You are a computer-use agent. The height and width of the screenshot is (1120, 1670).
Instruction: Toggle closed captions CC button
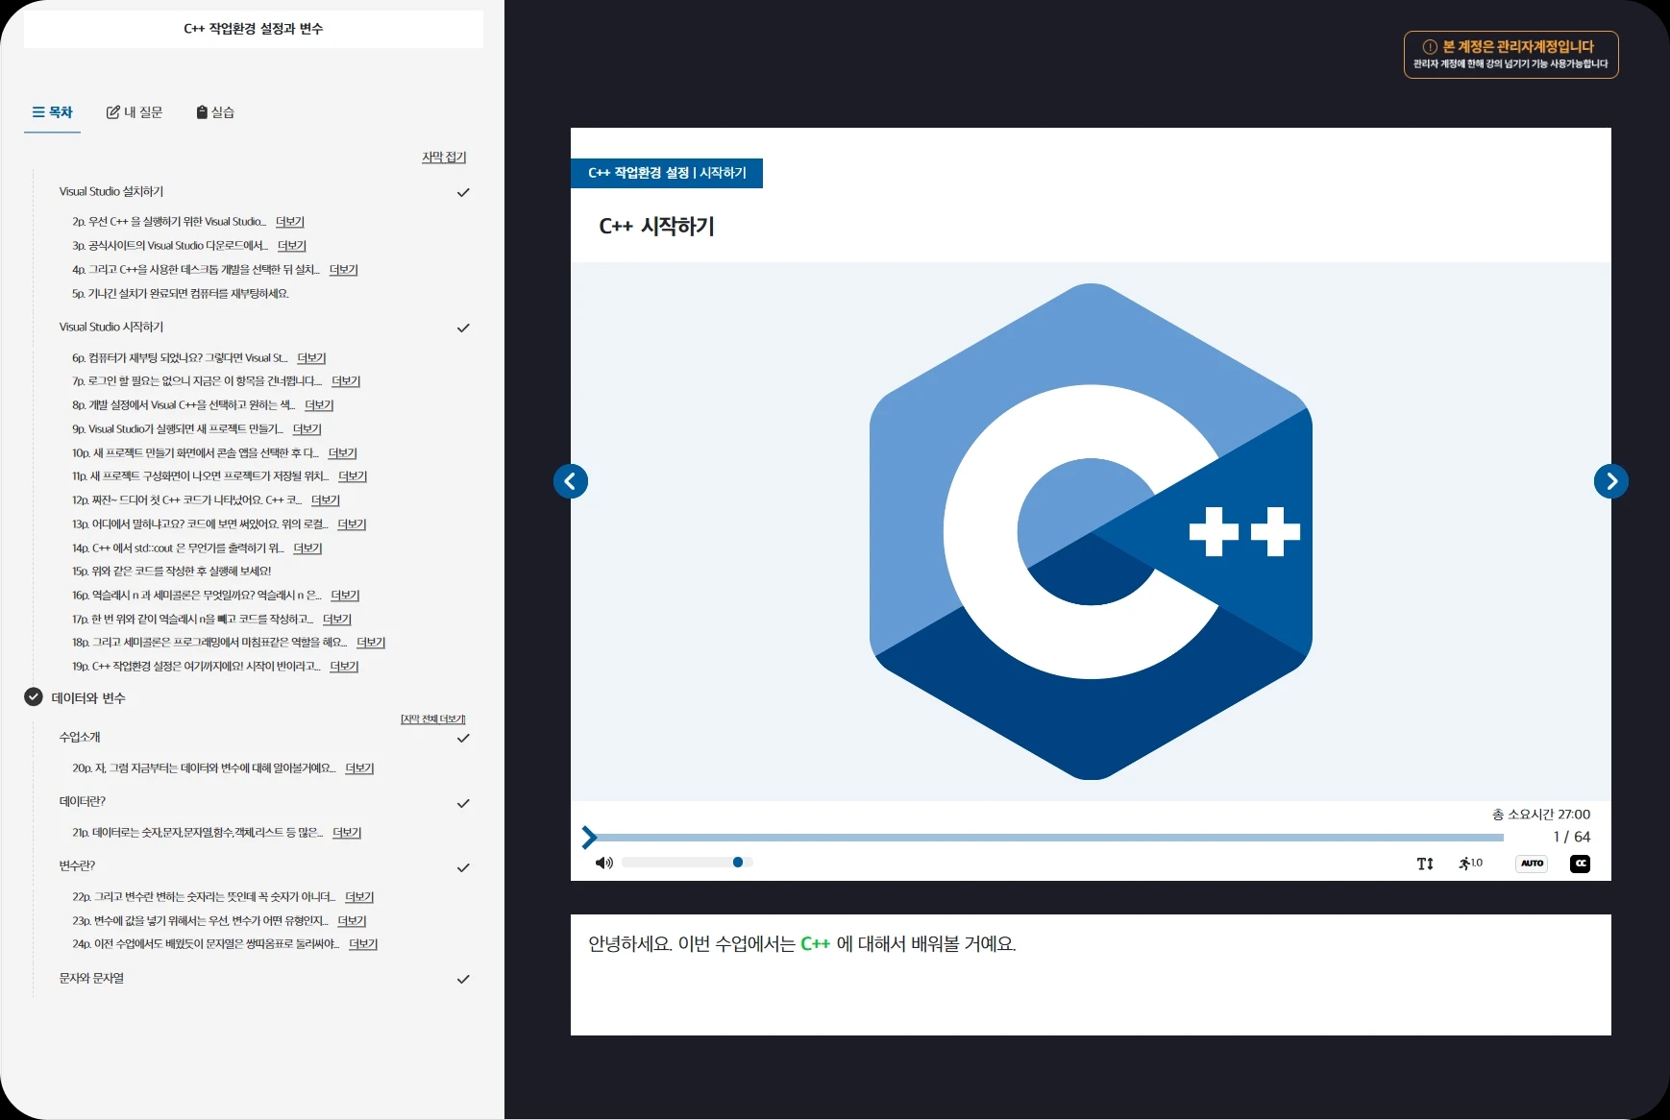pyautogui.click(x=1581, y=864)
